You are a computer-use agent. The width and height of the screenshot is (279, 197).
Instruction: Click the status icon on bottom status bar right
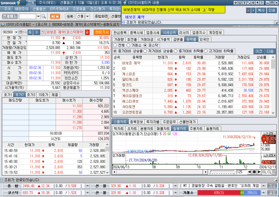[x=275, y=180]
